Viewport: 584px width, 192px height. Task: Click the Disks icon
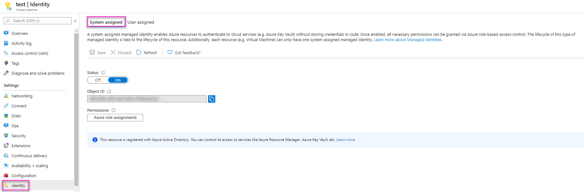coord(6,116)
